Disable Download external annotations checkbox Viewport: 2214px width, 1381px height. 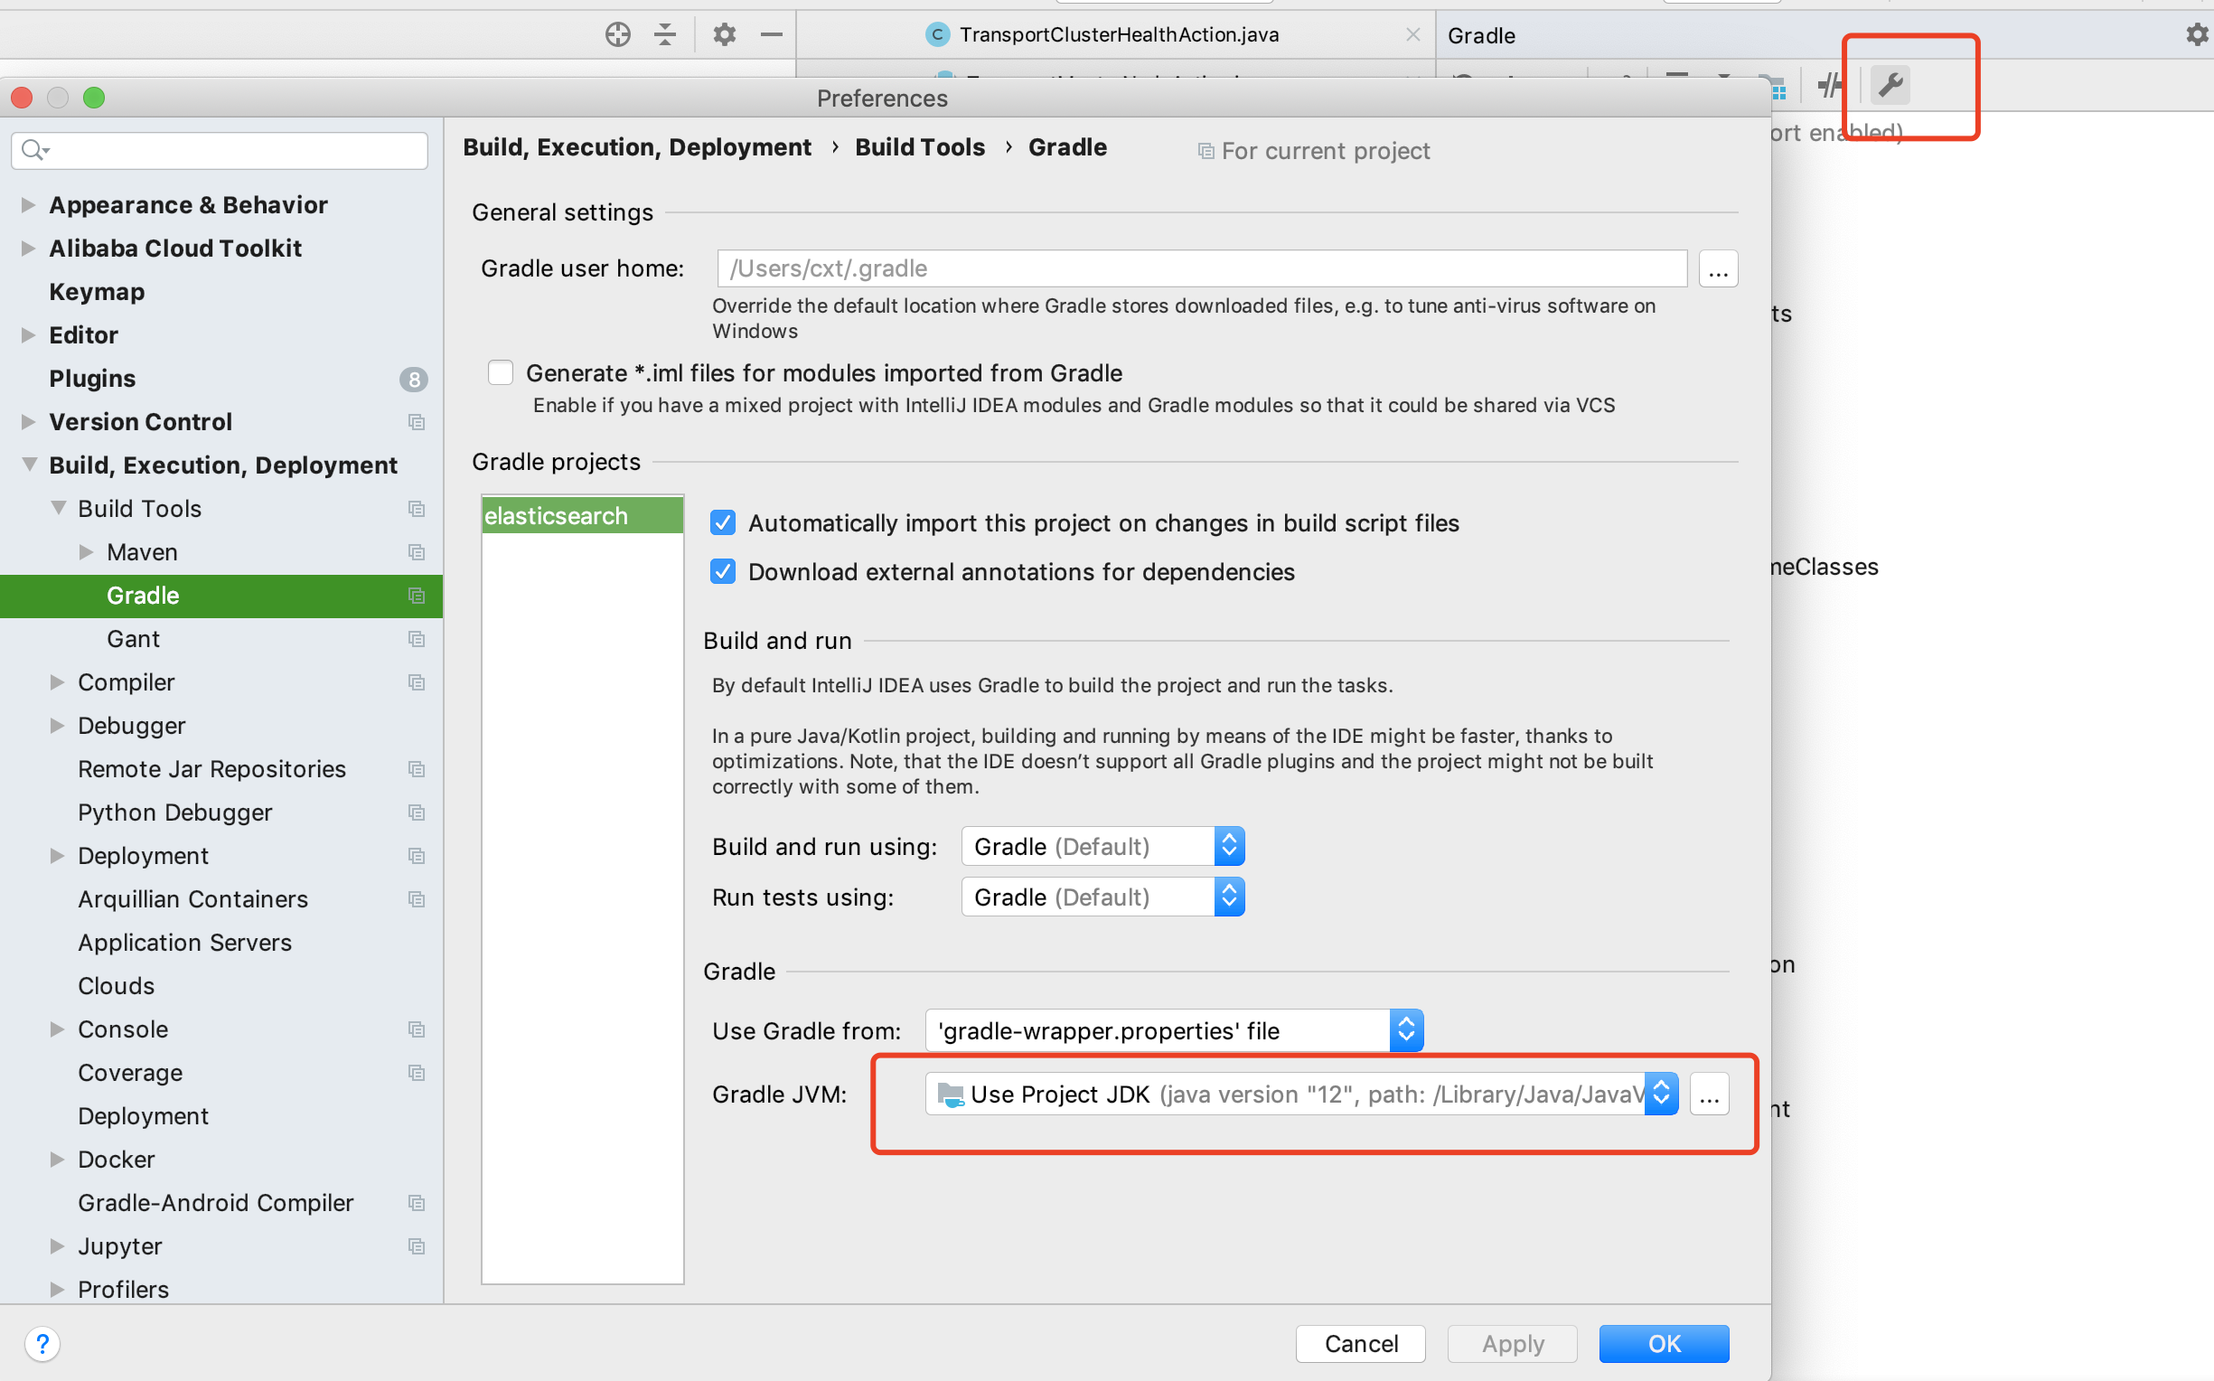(x=722, y=572)
